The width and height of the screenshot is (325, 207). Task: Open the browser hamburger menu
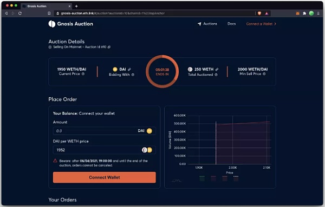[318, 13]
